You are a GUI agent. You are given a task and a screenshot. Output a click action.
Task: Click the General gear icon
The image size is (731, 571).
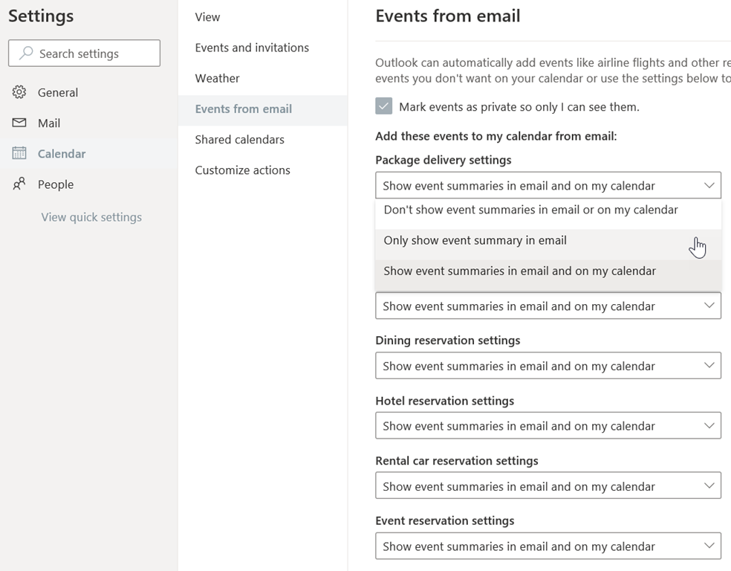[x=19, y=92]
